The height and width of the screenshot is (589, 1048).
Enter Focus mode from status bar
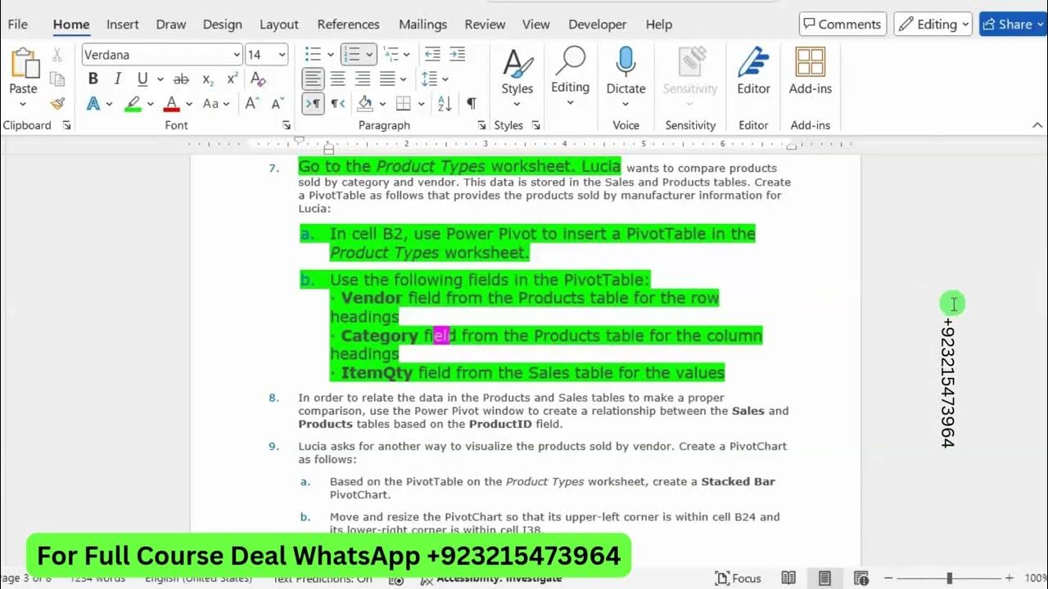[x=738, y=578]
